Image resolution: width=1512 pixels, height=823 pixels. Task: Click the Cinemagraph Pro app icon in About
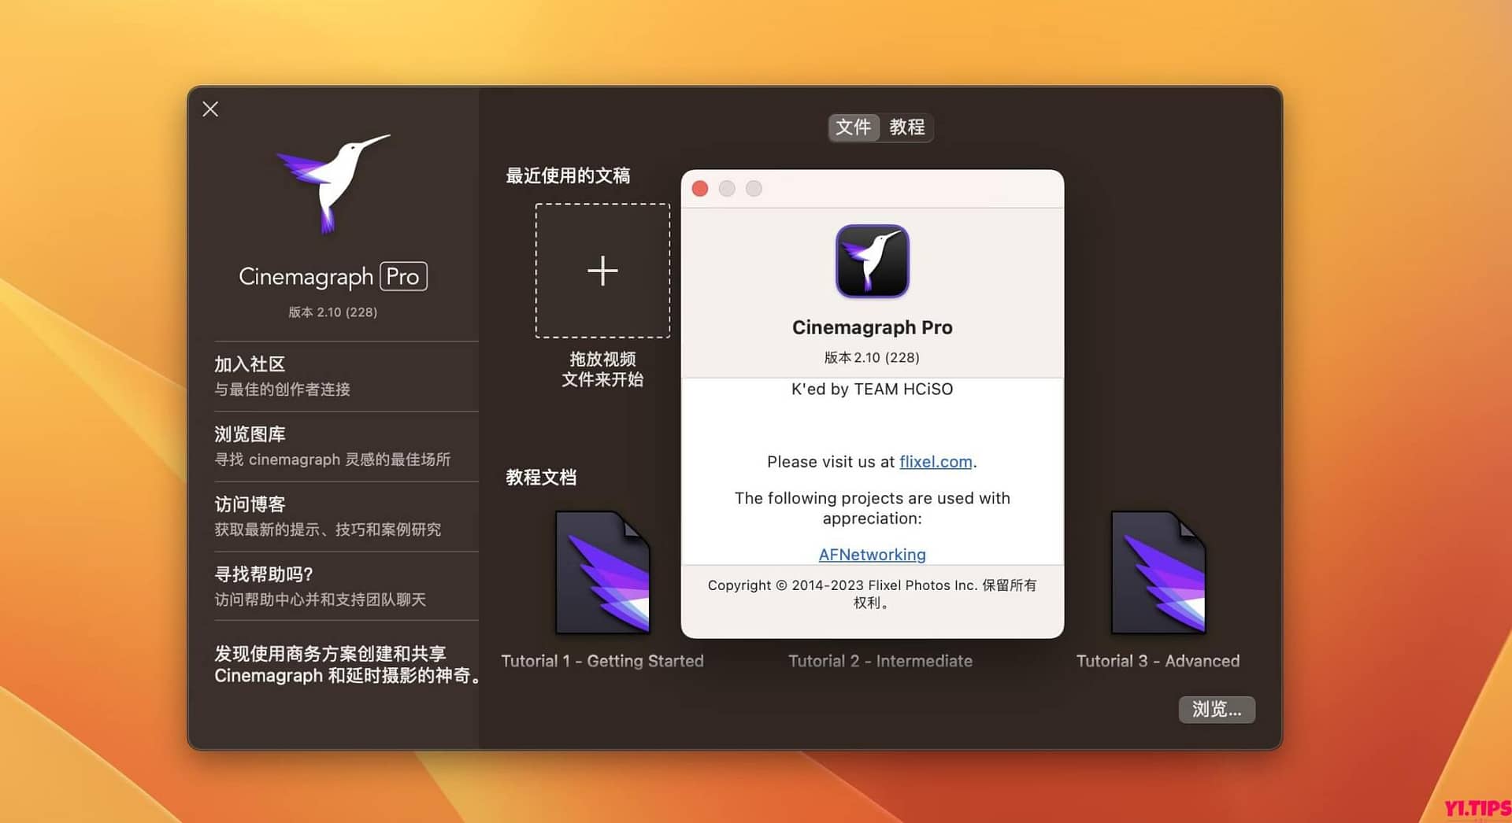[872, 261]
